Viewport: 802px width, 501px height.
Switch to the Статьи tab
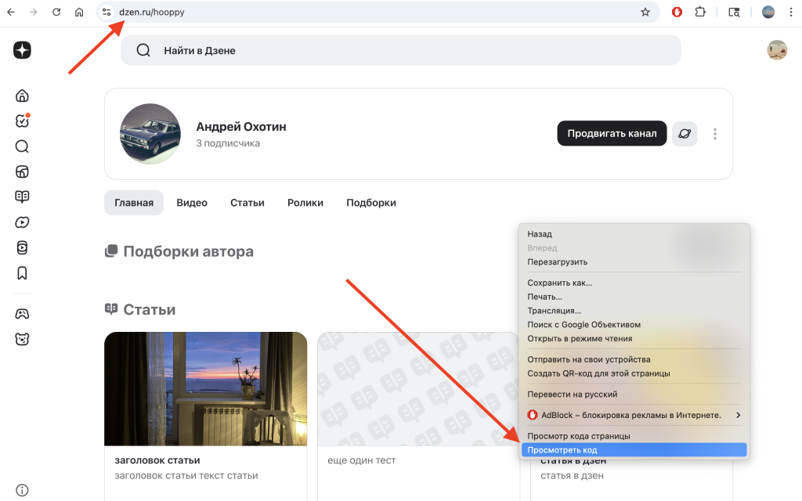pyautogui.click(x=247, y=203)
